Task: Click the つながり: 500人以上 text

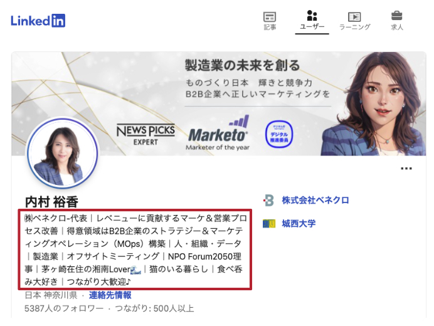Action: click(x=154, y=308)
